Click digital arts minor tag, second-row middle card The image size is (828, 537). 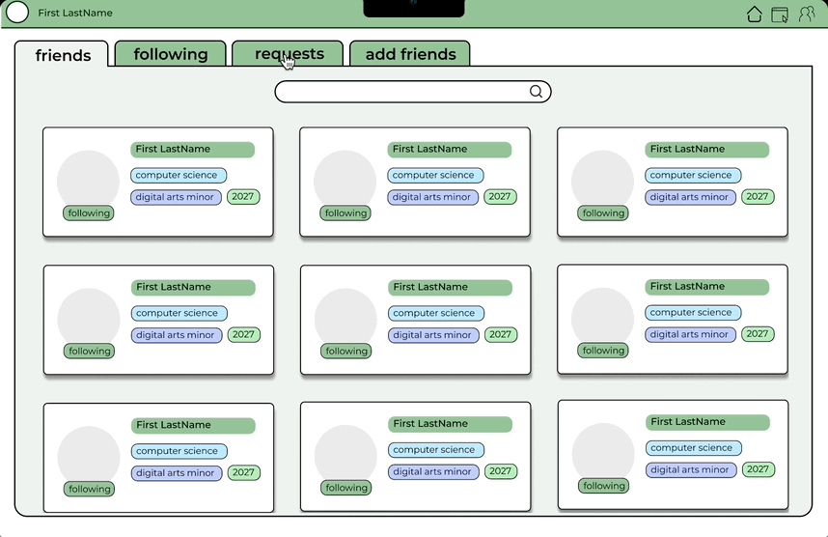433,335
